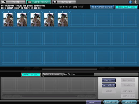Click insertion triangle between pages 4 and 5
Image resolution: width=139 pixels, height=104 pixels.
click(x=56, y=12)
